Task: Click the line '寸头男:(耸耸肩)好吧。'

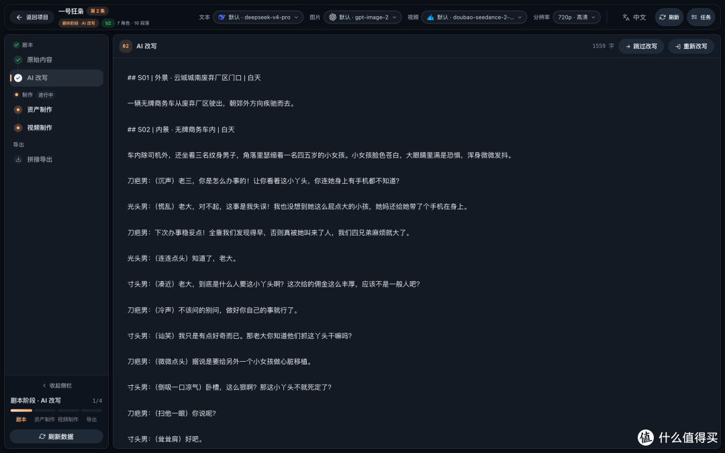Action: click(166, 439)
